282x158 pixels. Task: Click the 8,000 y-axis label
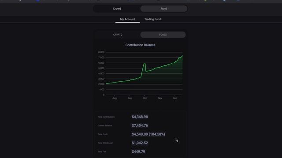[101, 52]
